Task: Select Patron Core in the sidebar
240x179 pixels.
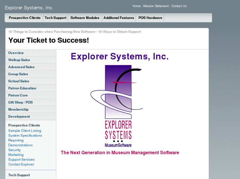Action: point(31,95)
